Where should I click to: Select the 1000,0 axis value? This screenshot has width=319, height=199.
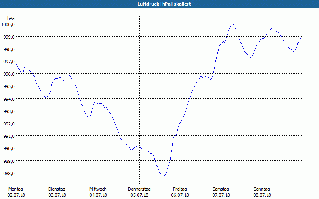[x=9, y=24]
